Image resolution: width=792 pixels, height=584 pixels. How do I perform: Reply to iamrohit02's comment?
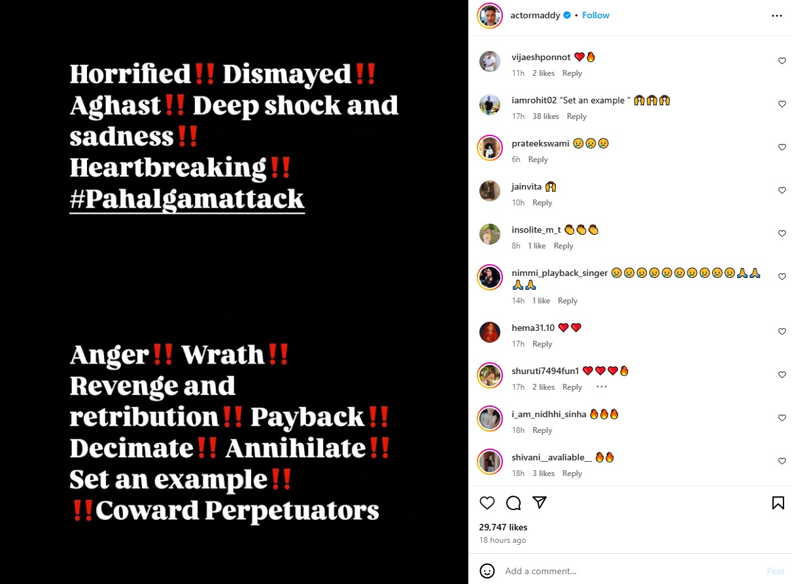[577, 116]
